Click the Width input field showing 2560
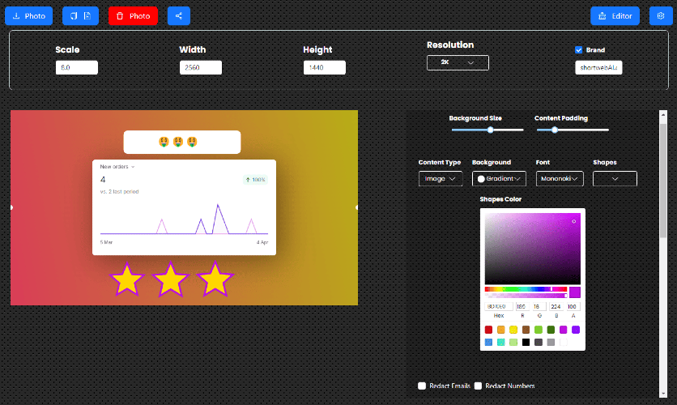 [x=201, y=67]
